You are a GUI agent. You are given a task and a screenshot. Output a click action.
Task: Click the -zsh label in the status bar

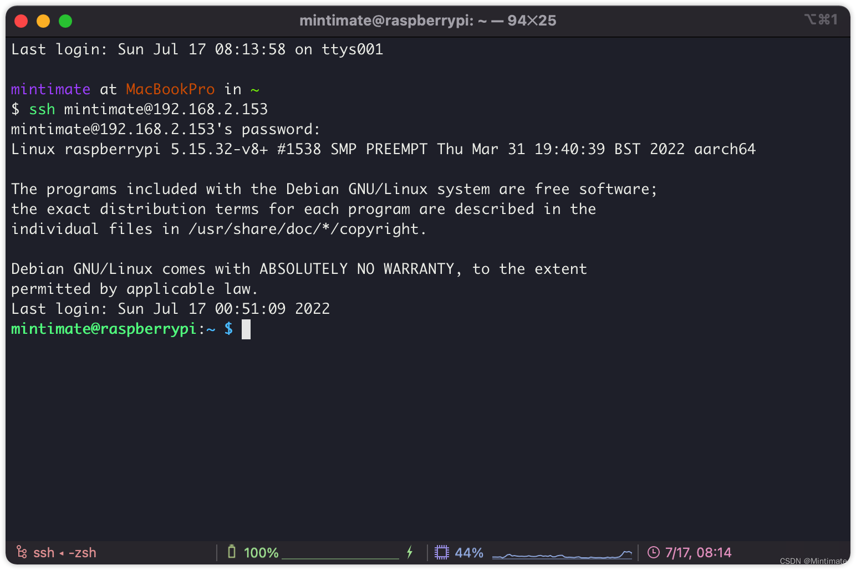[82, 552]
